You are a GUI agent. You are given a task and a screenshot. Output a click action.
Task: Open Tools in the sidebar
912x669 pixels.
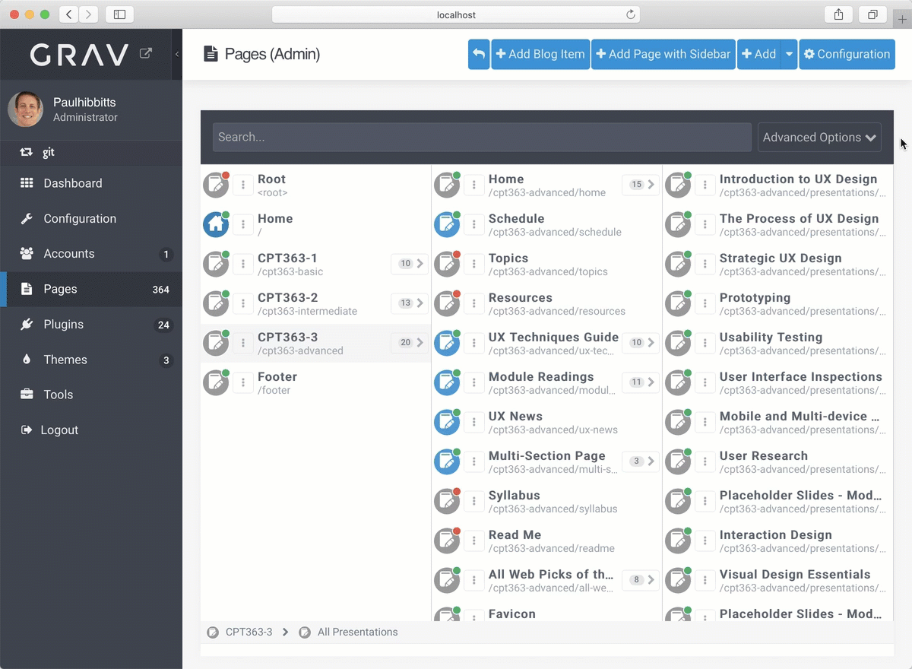pos(91,395)
